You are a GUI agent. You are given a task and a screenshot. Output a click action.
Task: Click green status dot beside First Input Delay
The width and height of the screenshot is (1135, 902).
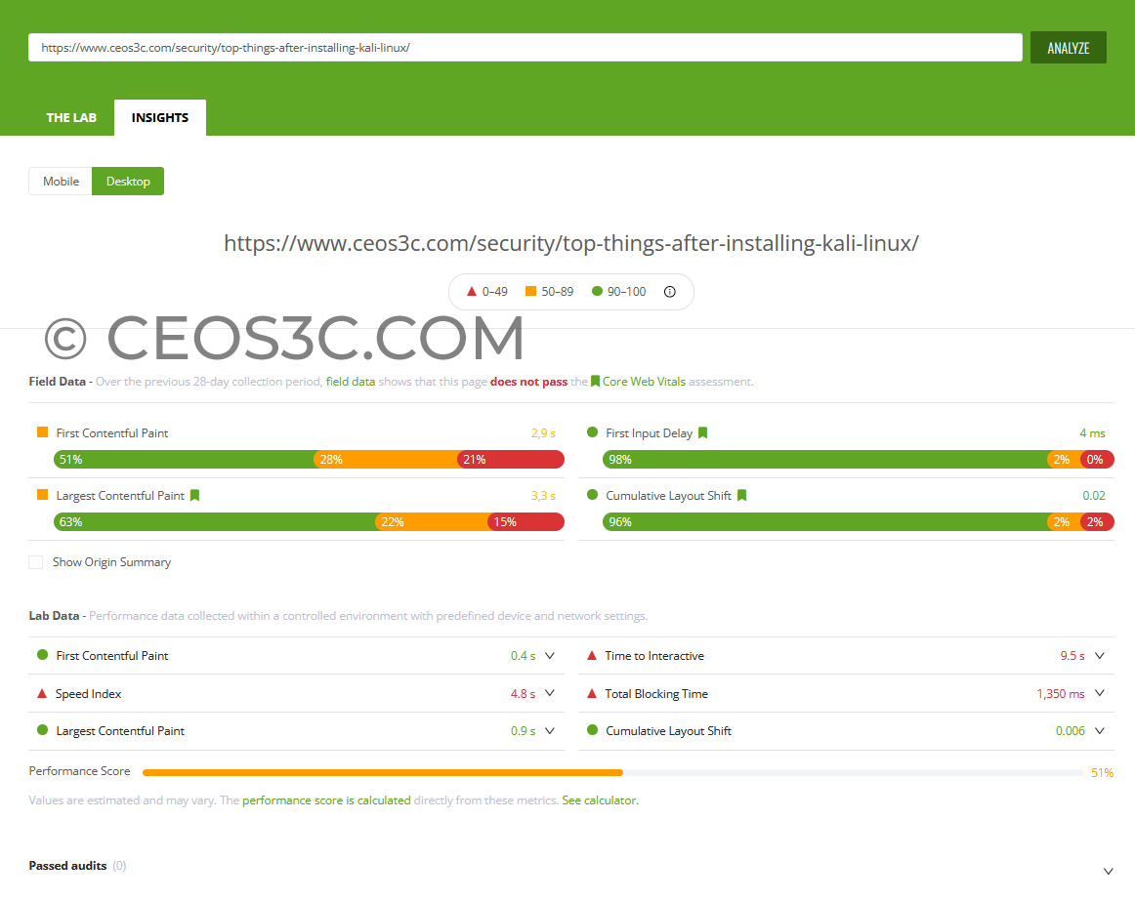click(x=592, y=431)
